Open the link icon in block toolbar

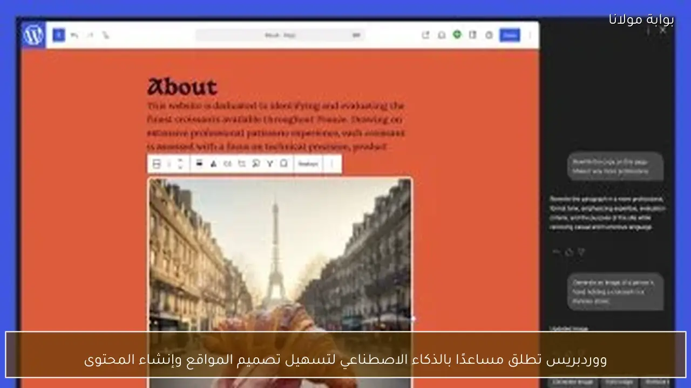[227, 164]
